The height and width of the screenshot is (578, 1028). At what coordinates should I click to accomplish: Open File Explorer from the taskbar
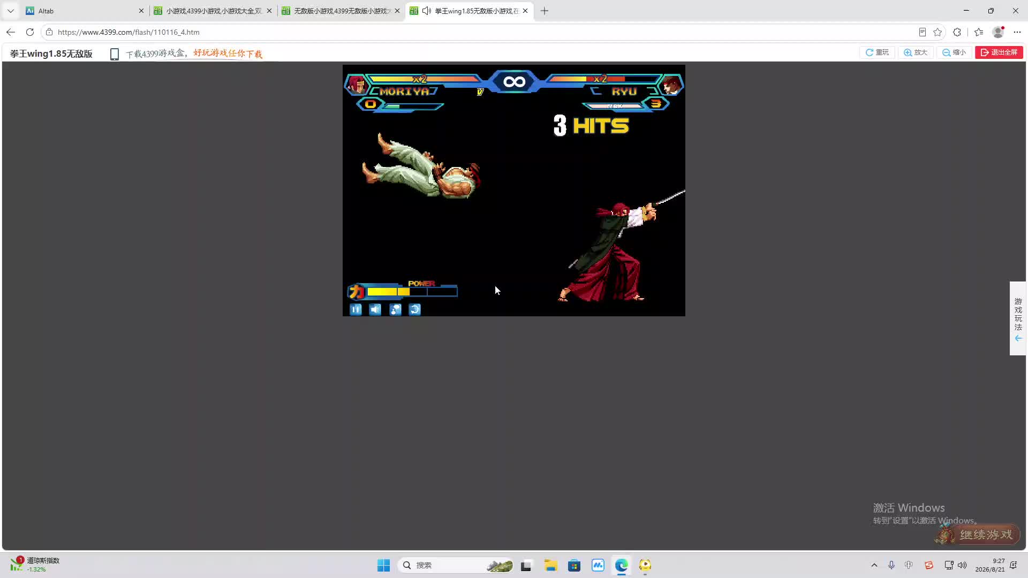pyautogui.click(x=550, y=565)
